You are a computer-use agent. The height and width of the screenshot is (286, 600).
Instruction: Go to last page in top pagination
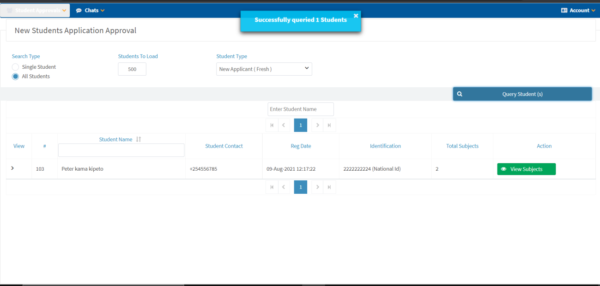point(329,125)
